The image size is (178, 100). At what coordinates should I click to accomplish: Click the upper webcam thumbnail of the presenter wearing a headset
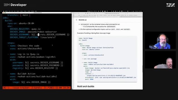[160, 40]
